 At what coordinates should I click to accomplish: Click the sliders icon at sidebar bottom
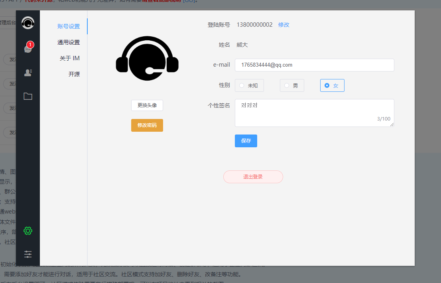pos(28,254)
